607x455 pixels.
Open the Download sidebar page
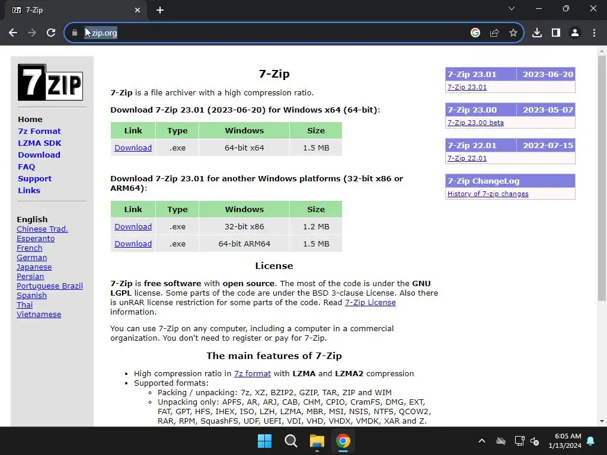39,155
